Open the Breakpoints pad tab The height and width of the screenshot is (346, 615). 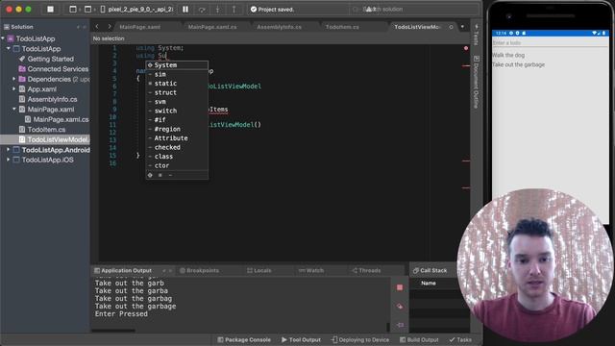pos(199,270)
